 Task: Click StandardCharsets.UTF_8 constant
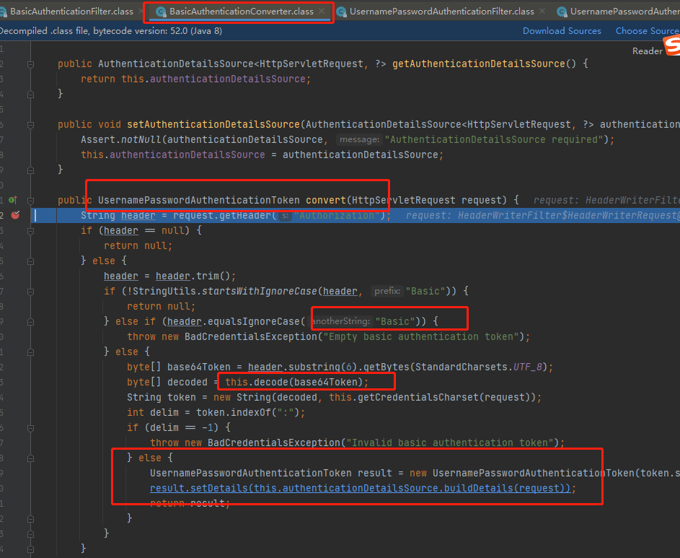pos(479,367)
